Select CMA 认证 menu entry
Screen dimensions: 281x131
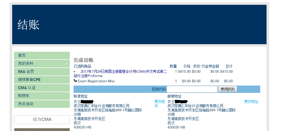27,88
